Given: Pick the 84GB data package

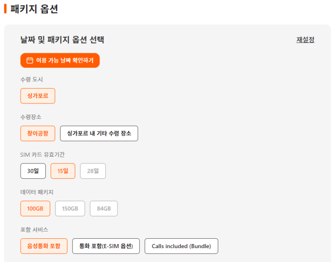Looking at the screenshot, I should pos(104,209).
